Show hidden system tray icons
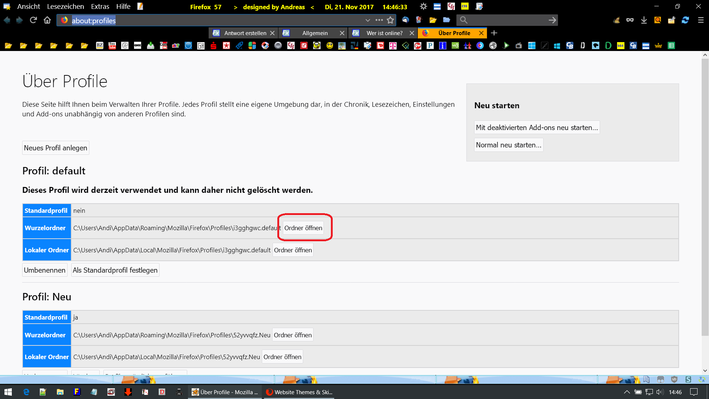 pos(627,392)
